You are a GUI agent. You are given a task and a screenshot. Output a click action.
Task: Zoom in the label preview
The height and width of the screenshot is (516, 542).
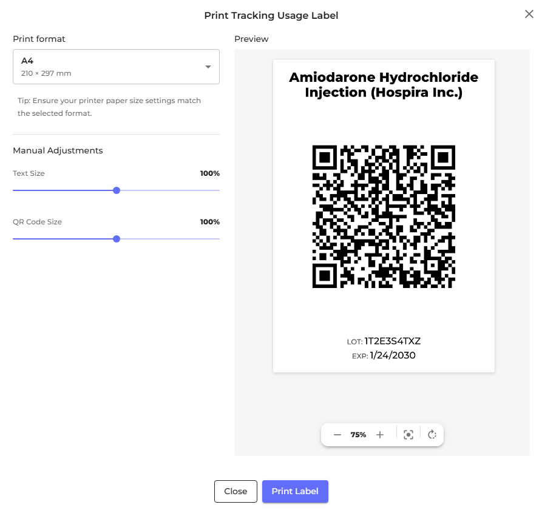[x=380, y=435]
